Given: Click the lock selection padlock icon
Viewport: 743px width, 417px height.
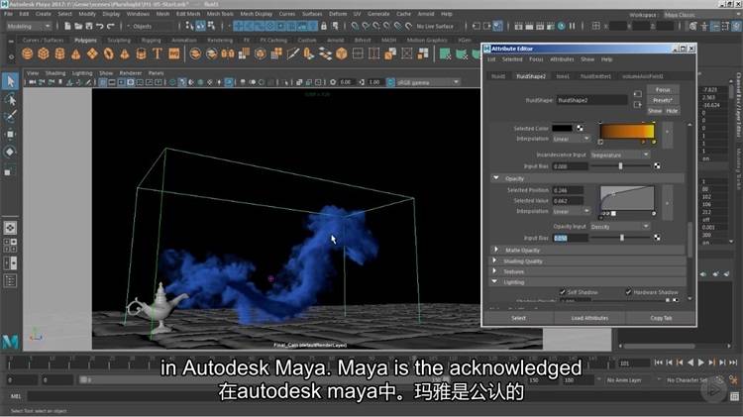Looking at the screenshot, I should point(324,26).
